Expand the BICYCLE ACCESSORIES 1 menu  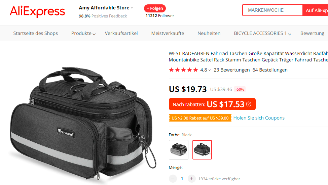tap(262, 34)
